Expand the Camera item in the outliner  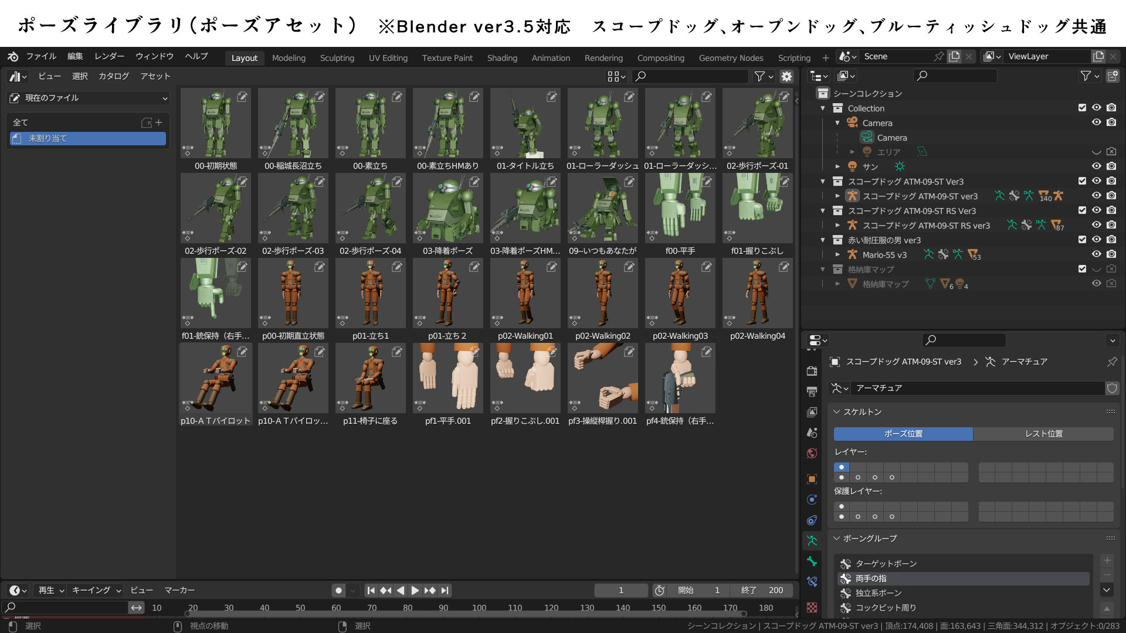837,122
